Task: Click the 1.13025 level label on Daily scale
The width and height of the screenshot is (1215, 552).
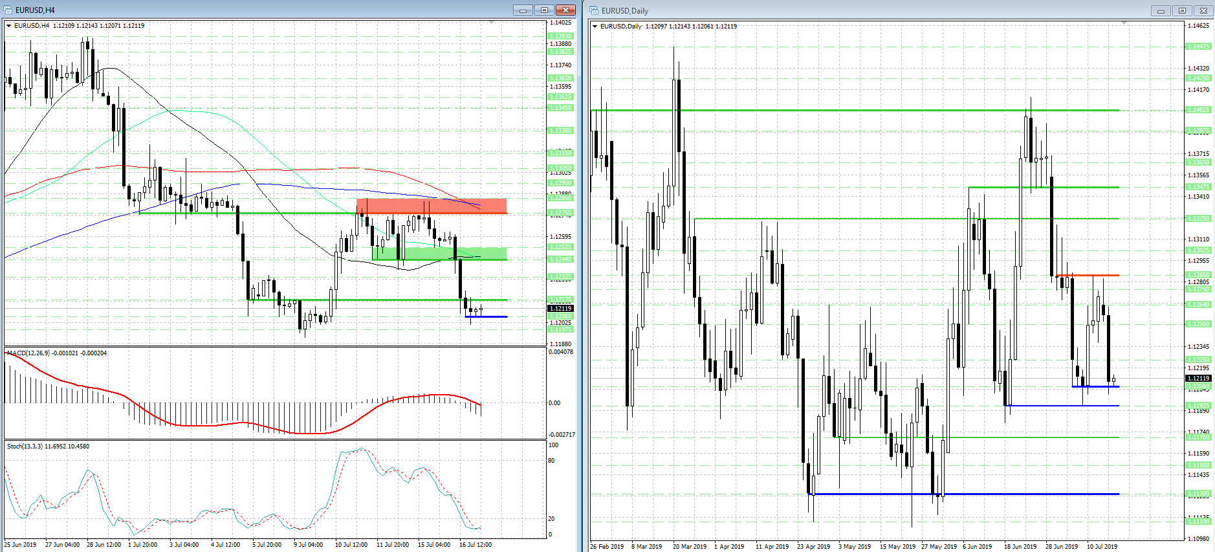Action: (x=1198, y=250)
